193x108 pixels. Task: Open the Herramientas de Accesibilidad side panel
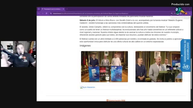[185, 55]
